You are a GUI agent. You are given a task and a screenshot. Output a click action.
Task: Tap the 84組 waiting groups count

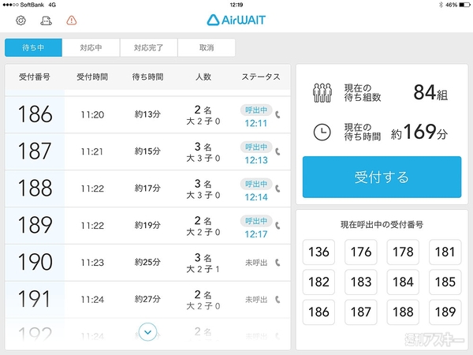point(430,92)
